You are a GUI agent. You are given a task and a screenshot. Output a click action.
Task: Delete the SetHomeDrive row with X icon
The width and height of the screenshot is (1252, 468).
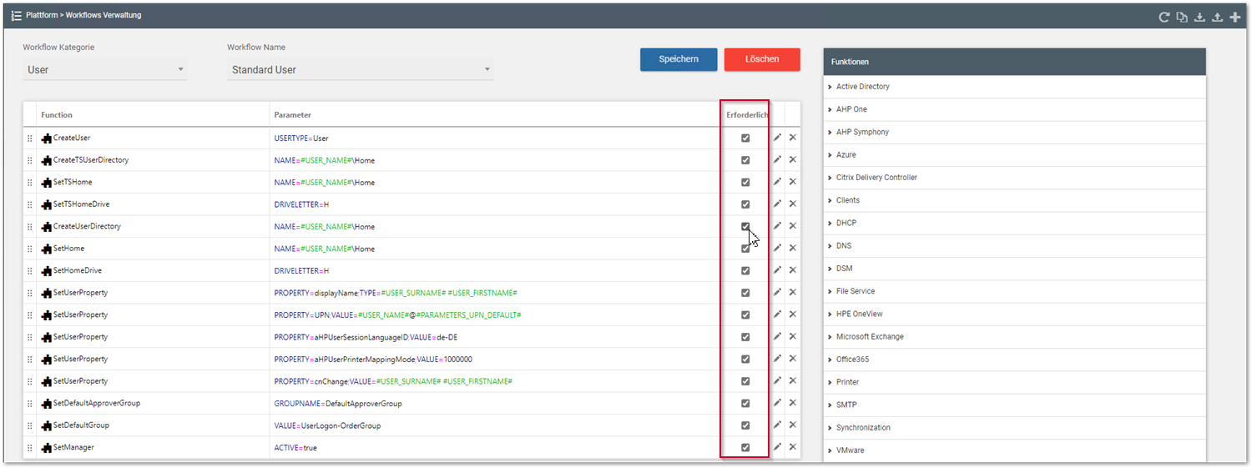click(793, 270)
